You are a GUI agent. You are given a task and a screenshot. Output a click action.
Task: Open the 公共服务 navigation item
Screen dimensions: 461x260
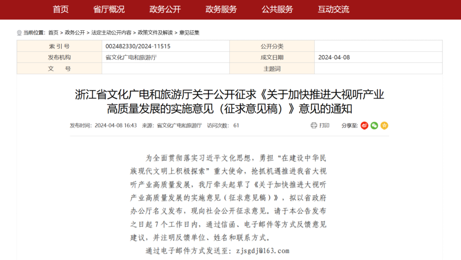tap(277, 9)
